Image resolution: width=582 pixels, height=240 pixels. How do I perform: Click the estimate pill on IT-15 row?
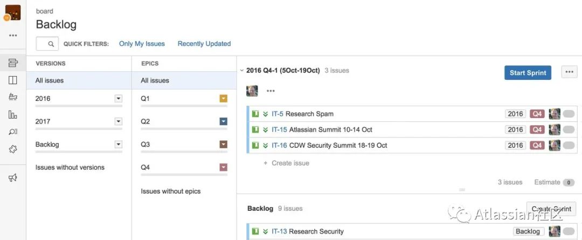[x=569, y=129]
